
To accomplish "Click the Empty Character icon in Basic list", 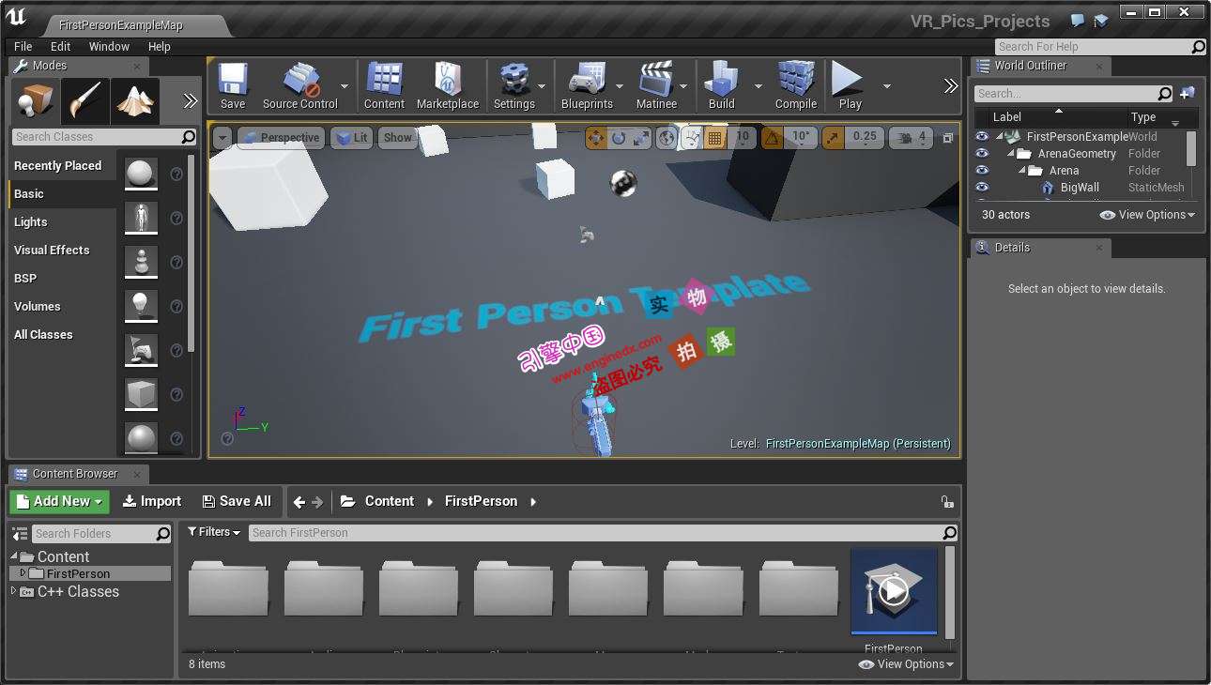I will point(141,218).
